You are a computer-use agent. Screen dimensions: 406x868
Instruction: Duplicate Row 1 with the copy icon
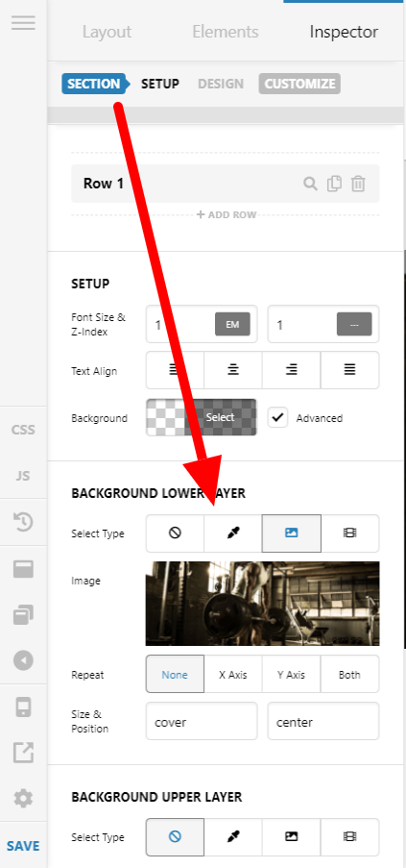(x=334, y=184)
